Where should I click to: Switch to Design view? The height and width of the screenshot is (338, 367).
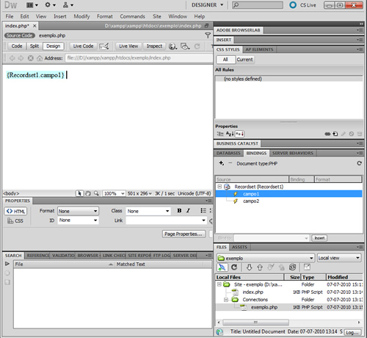point(54,46)
